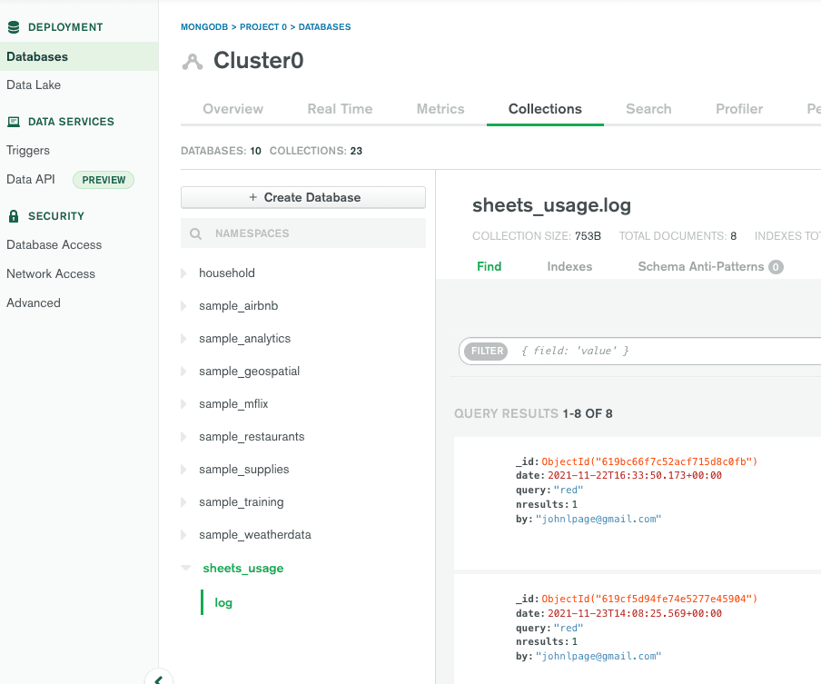Click the Cluster0 cluster icon
The height and width of the screenshot is (684, 821).
click(193, 62)
